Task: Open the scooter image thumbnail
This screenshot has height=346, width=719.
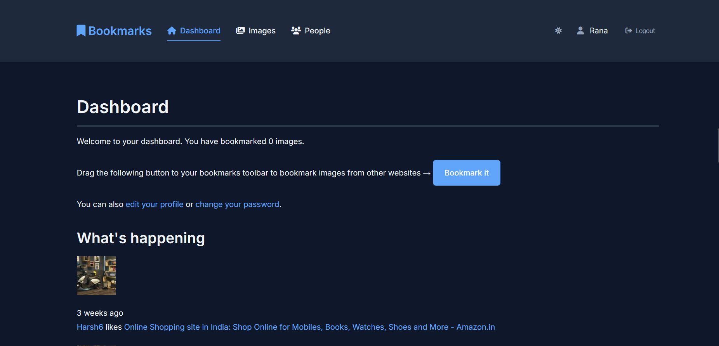Action: click(x=96, y=276)
